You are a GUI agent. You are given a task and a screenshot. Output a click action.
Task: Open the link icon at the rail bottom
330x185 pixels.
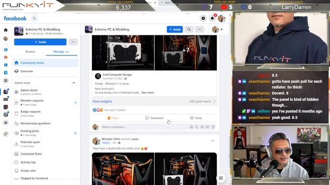pyautogui.click(x=6, y=134)
